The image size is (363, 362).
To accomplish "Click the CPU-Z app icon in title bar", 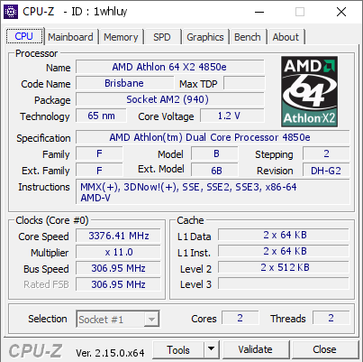I will click(11, 12).
